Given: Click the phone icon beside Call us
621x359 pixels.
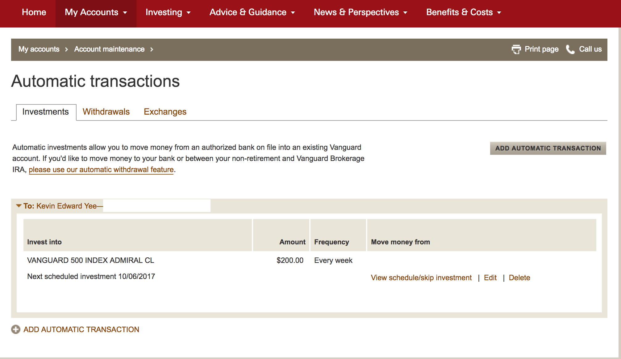Looking at the screenshot, I should [x=570, y=49].
